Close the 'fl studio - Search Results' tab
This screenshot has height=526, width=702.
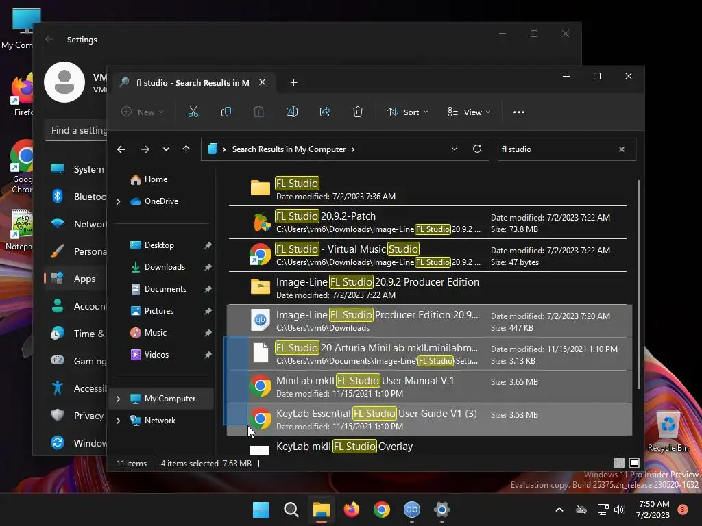(x=263, y=82)
